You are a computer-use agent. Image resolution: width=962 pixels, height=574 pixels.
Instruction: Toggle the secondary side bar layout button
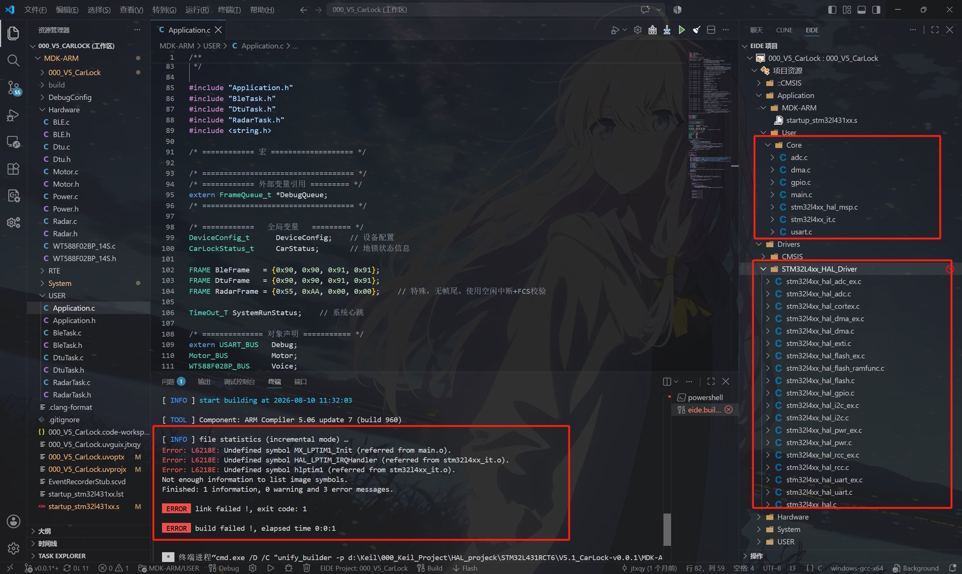[x=876, y=10]
